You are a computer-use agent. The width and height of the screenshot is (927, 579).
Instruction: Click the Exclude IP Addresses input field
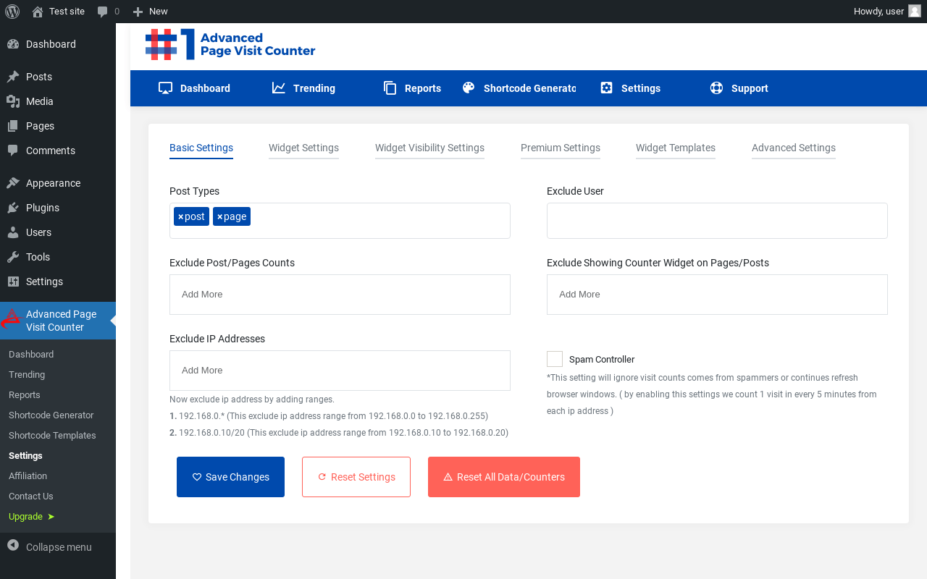(340, 371)
